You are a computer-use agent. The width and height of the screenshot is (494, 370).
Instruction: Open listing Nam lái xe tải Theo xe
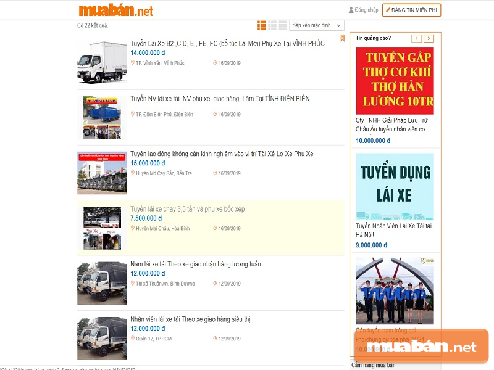pos(196,264)
